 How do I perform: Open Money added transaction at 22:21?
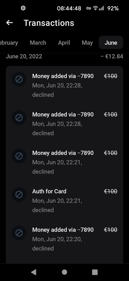pyautogui.click(x=64, y=162)
